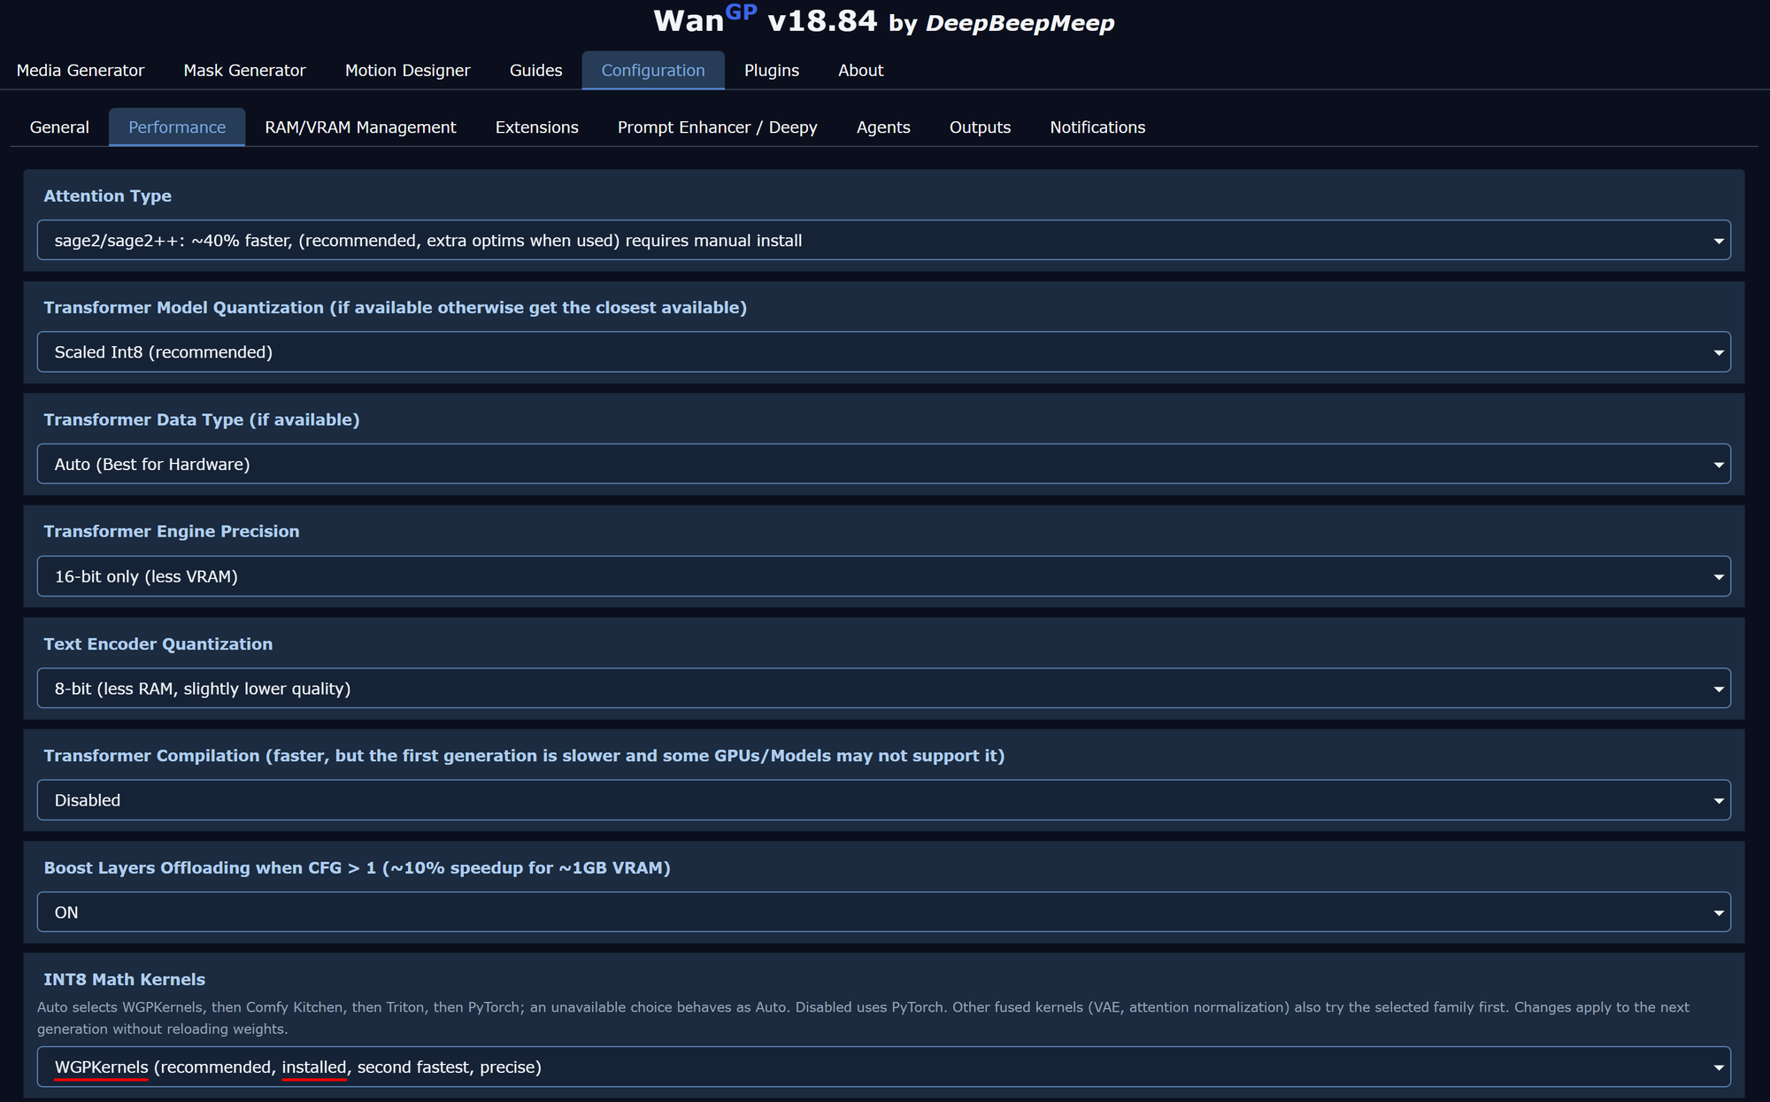1770x1102 pixels.
Task: Click the INT8 Math Kernels description text
Action: point(863,1018)
